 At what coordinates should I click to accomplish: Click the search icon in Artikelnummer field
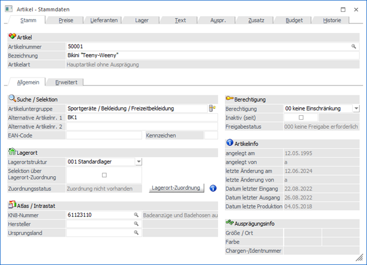pyautogui.click(x=354, y=47)
